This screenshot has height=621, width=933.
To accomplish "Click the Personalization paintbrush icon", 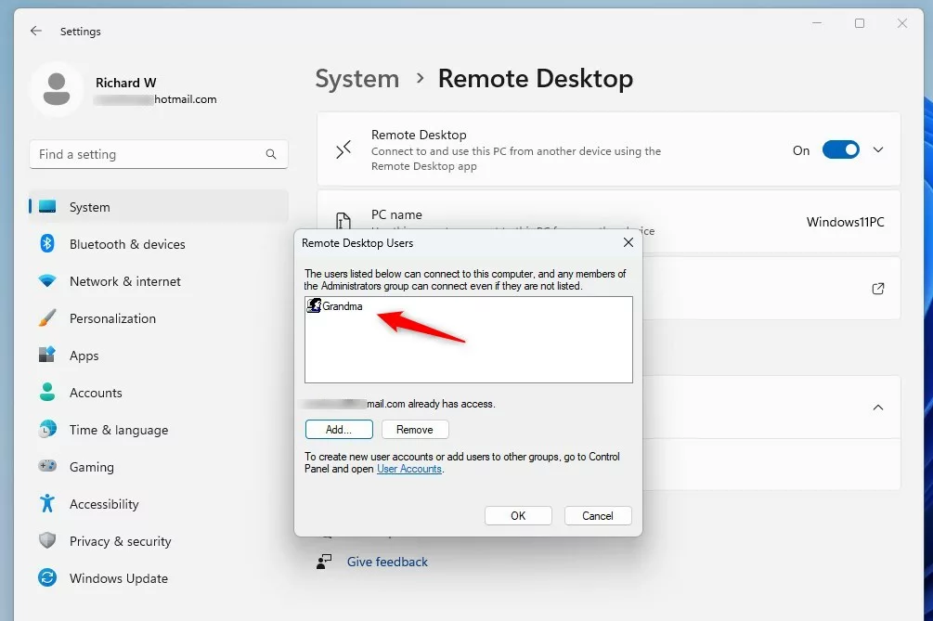I will [x=47, y=318].
